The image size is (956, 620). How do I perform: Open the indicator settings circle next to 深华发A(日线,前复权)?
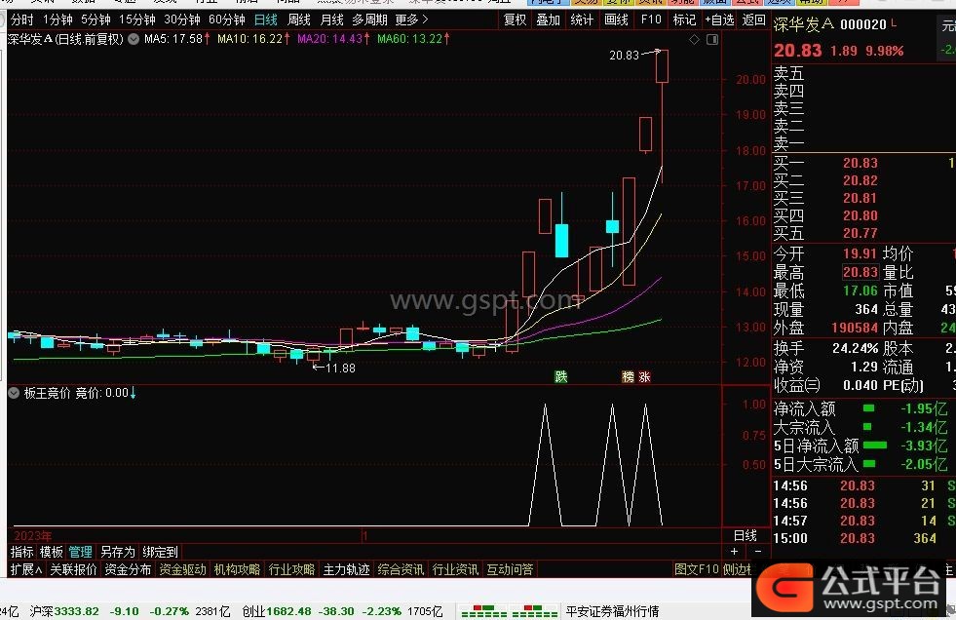click(x=134, y=39)
